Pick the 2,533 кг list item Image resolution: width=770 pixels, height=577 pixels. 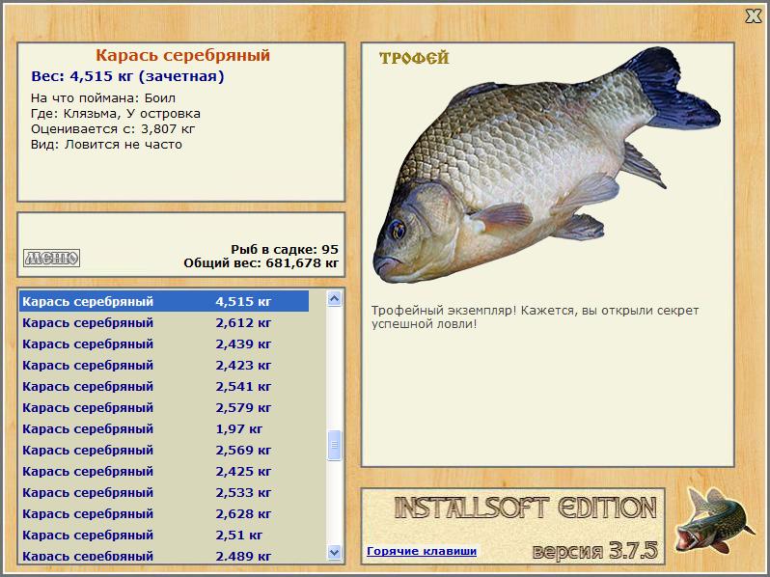164,492
